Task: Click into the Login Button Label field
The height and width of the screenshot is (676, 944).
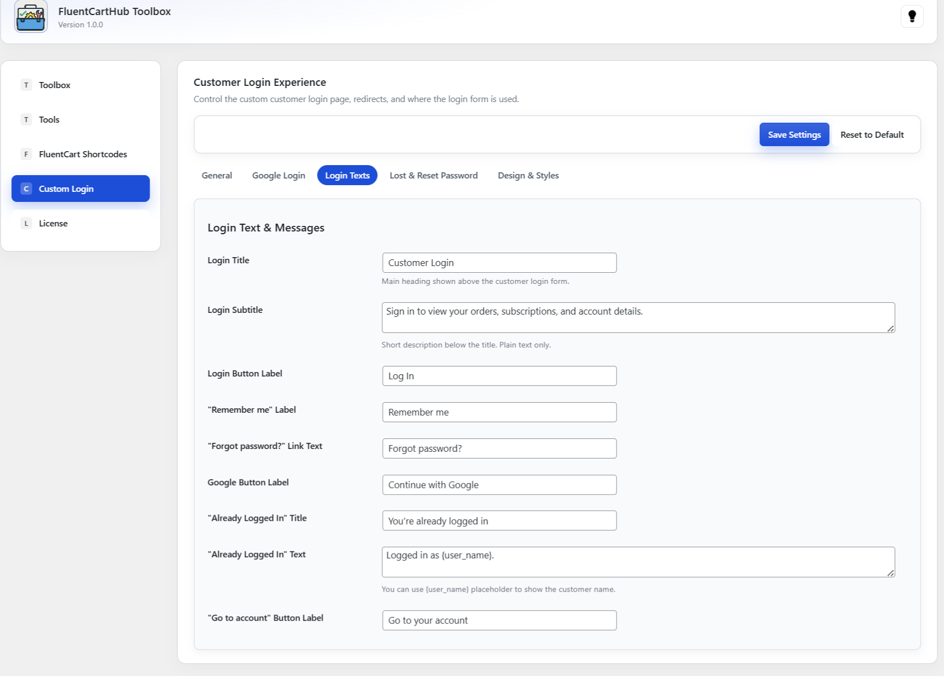Action: pos(499,376)
